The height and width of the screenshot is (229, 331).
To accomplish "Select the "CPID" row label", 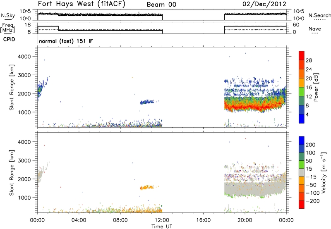I will click(9, 39).
